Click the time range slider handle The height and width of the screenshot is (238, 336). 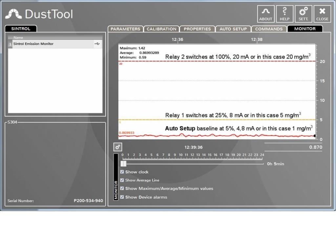click(x=123, y=164)
